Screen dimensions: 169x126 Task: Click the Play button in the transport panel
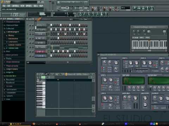[x=63, y=8]
